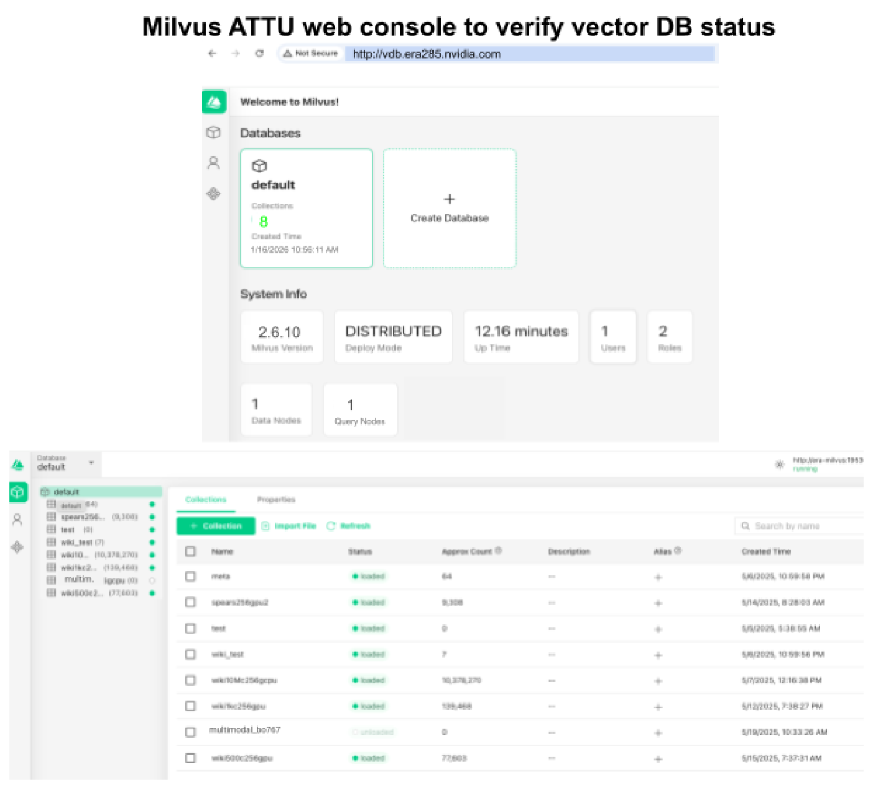This screenshot has width=873, height=789.
Task: Open the users icon in the collections view sidebar
Action: coord(17,519)
